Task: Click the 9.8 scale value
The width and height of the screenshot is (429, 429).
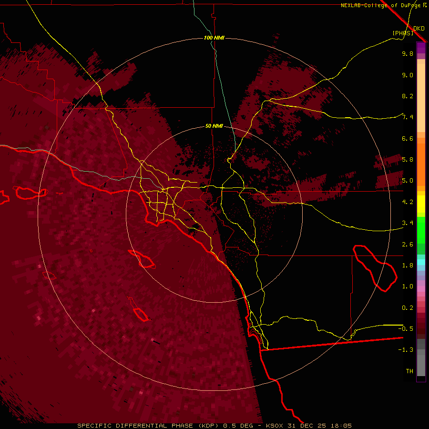Action: pyautogui.click(x=408, y=53)
